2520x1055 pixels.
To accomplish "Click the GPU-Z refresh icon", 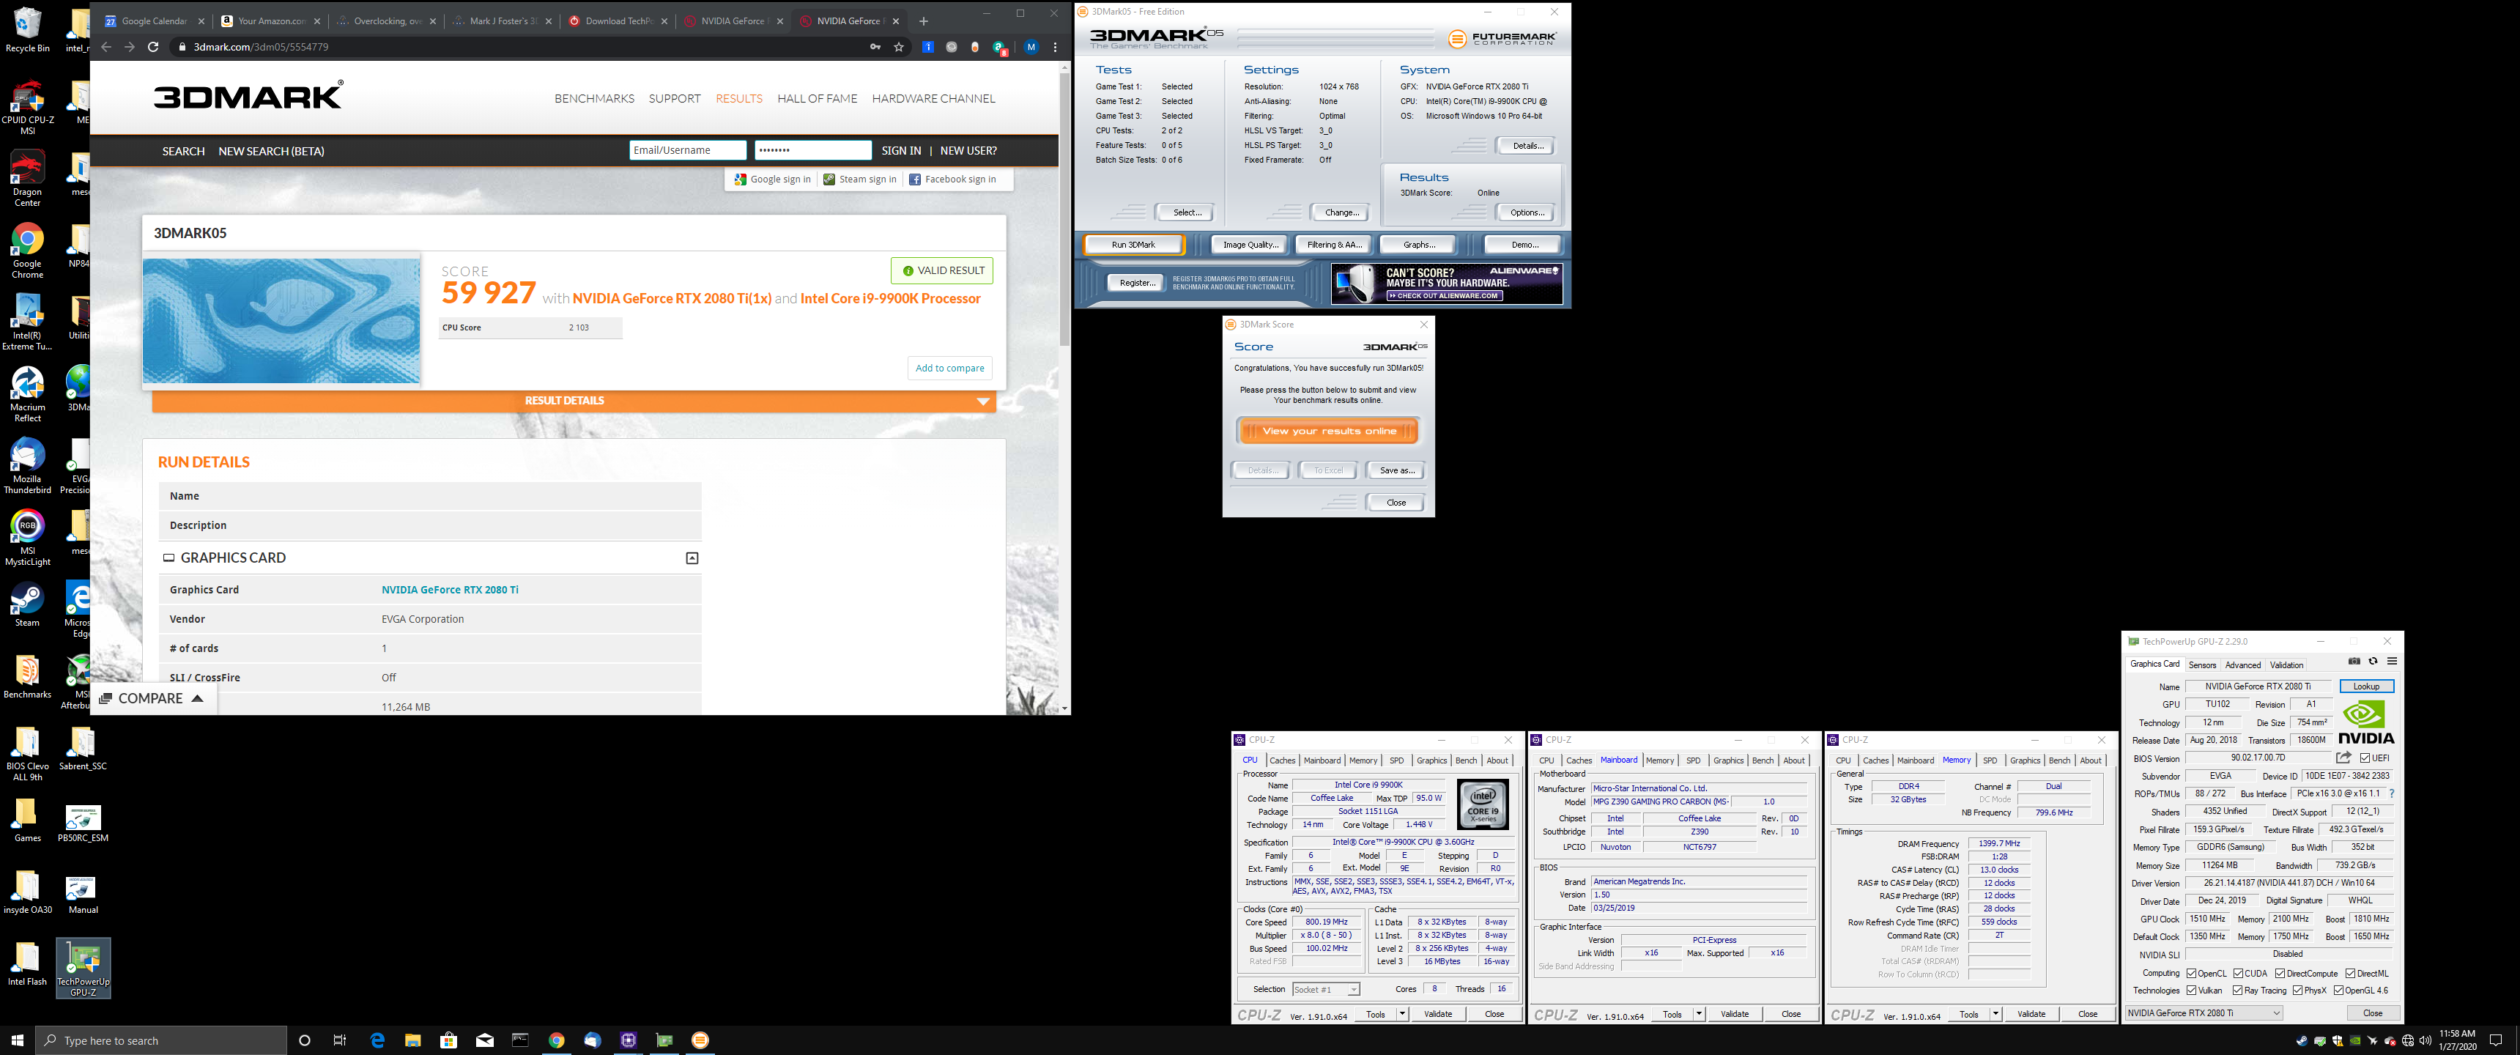I will pos(2372,662).
